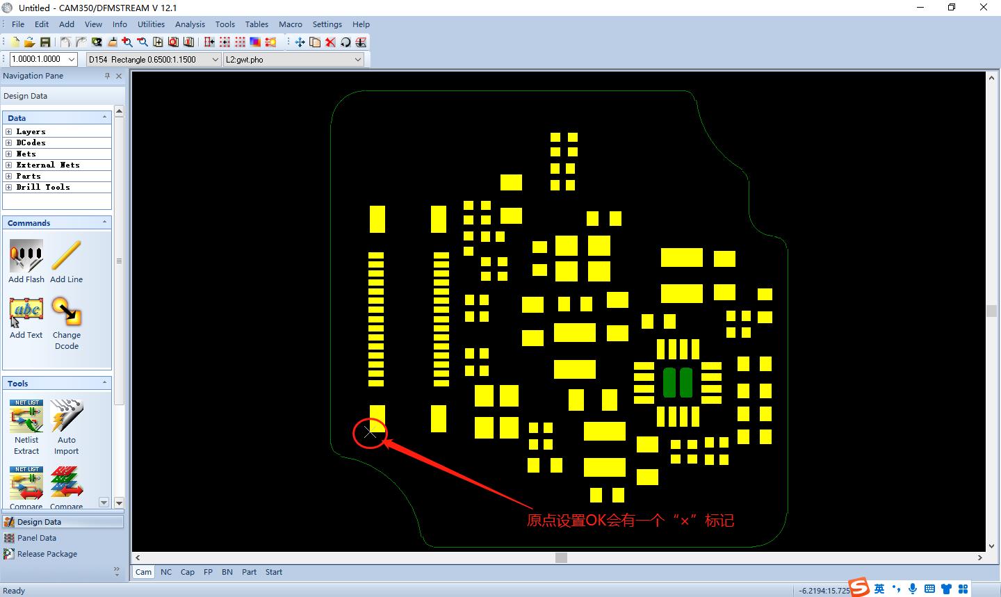Open the Analysis menu
The image size is (1001, 597).
pos(190,24)
